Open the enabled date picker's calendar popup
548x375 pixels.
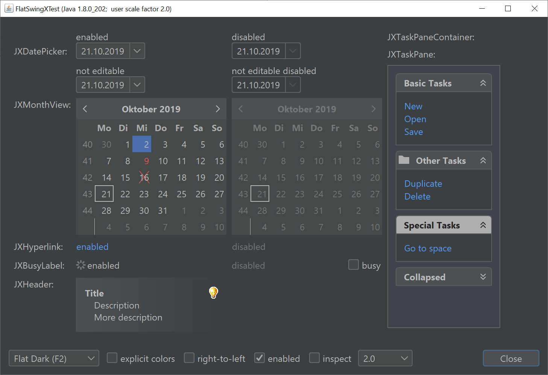tap(137, 51)
